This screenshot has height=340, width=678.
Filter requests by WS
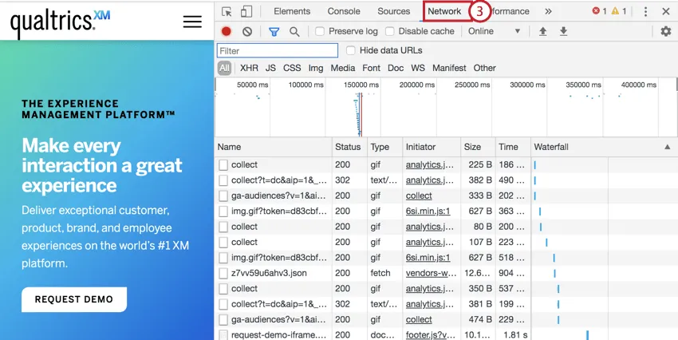click(418, 68)
